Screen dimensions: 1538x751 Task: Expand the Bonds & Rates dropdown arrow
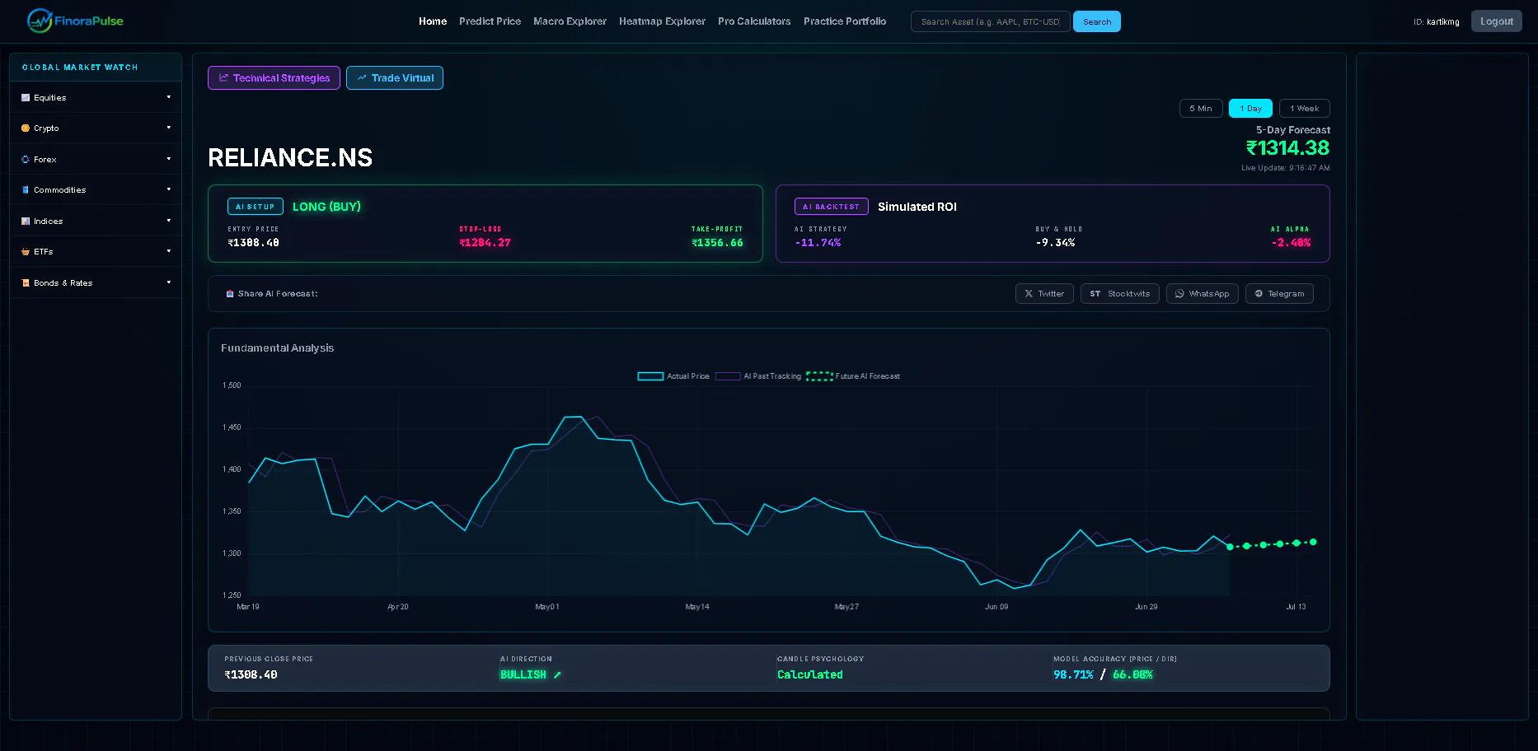pyautogui.click(x=169, y=282)
